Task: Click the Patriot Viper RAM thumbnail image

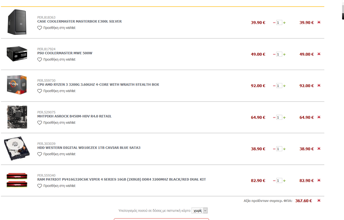Action: 17,180
